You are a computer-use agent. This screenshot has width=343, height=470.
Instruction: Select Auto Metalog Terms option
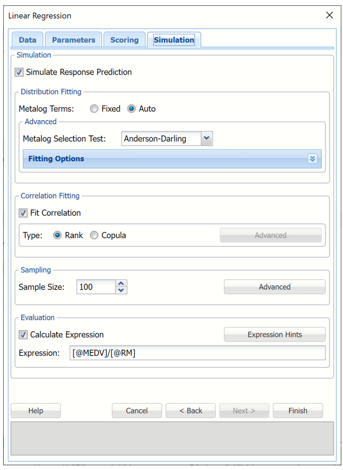131,109
